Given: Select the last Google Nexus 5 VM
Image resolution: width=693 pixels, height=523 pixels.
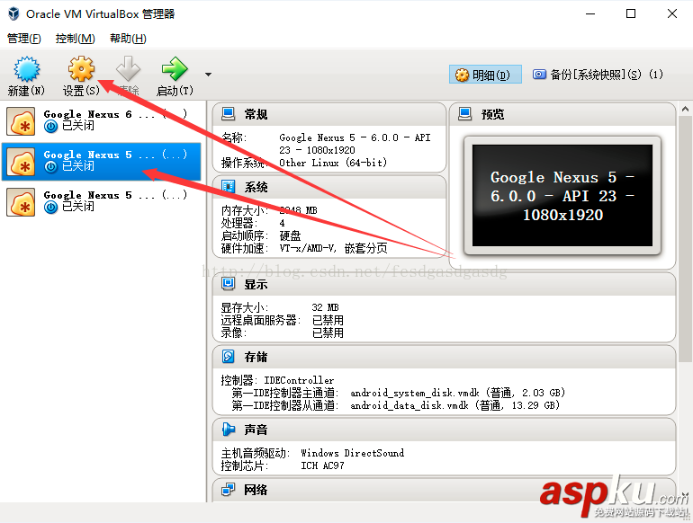Looking at the screenshot, I should point(101,201).
